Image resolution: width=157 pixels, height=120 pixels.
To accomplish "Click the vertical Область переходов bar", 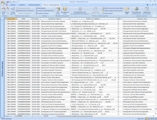I will (x=2, y=69).
